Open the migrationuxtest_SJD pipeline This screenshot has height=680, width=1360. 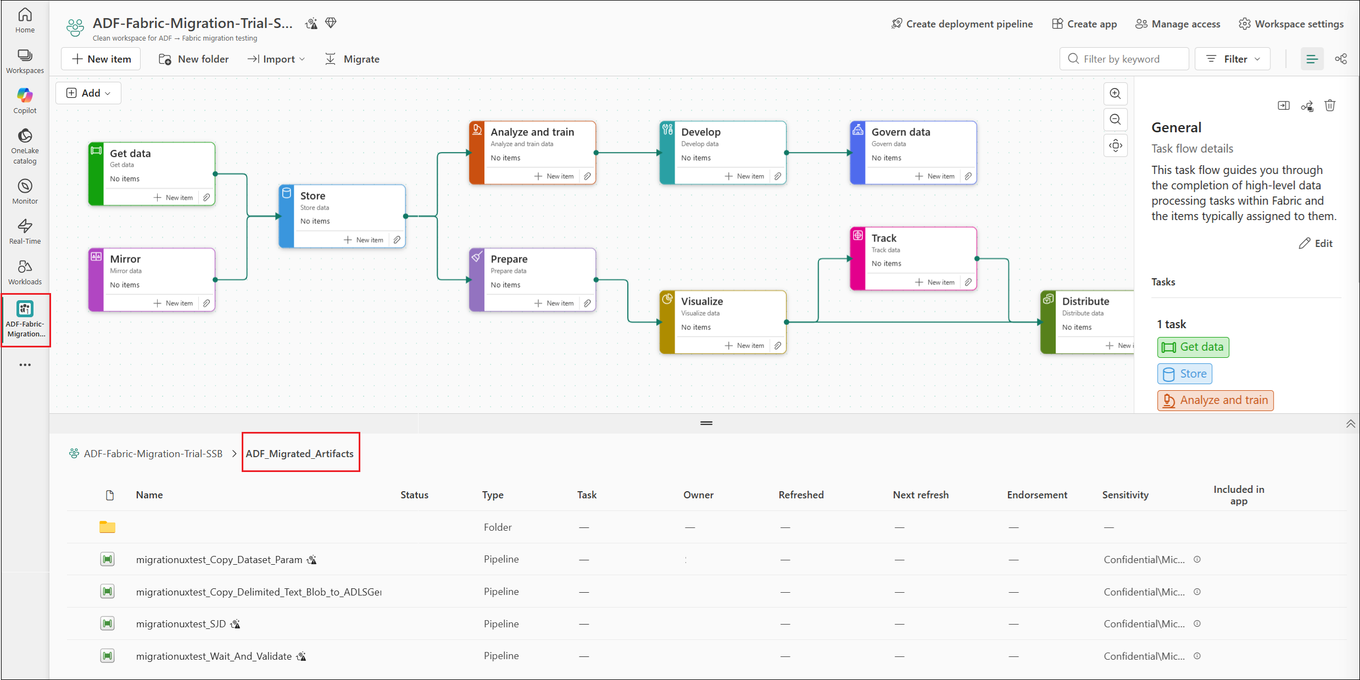point(181,624)
